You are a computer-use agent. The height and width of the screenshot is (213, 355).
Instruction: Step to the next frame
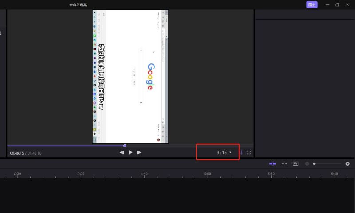click(139, 152)
